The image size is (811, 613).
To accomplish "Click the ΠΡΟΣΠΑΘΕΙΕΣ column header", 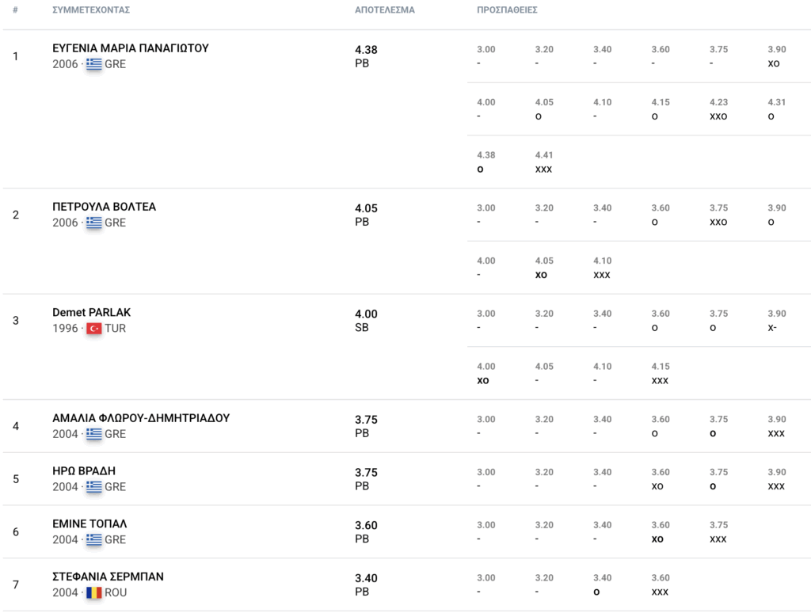I will pyautogui.click(x=507, y=10).
